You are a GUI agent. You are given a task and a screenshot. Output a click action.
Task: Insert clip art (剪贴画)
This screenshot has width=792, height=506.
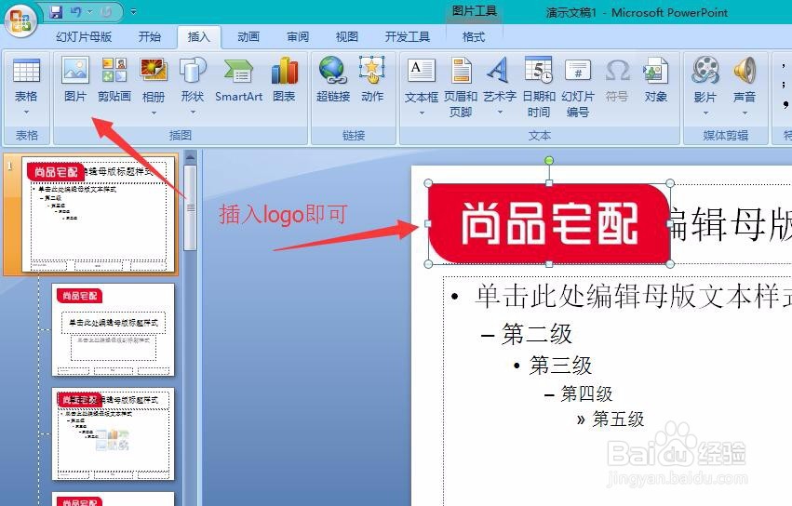click(x=114, y=80)
